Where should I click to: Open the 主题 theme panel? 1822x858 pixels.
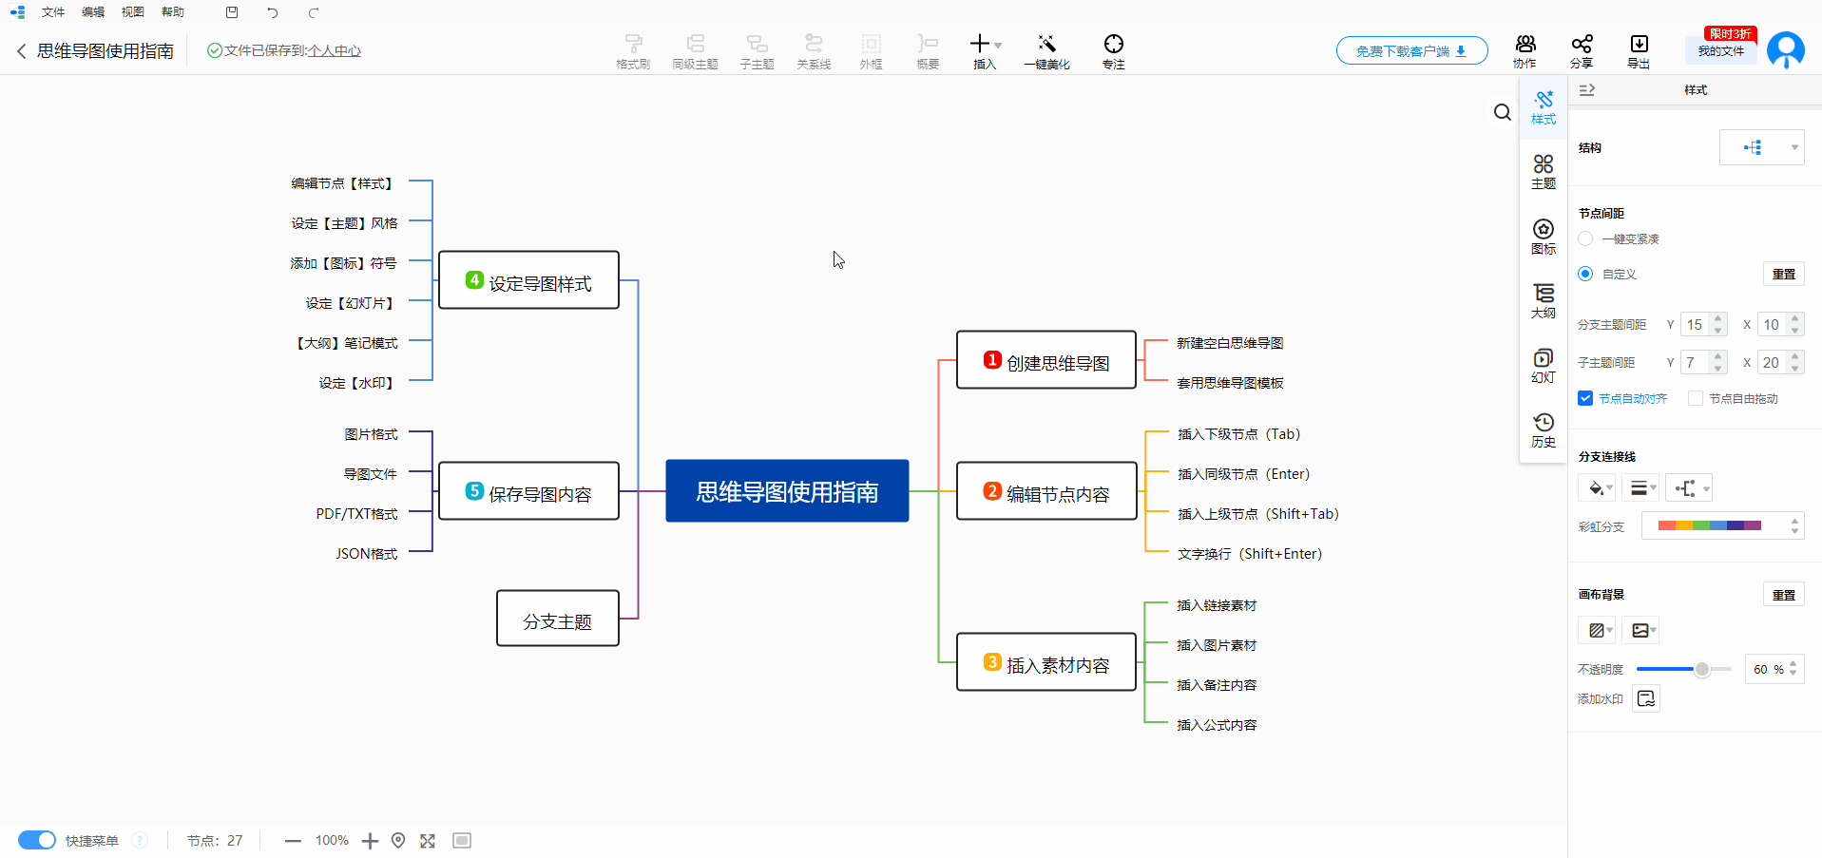click(x=1543, y=171)
